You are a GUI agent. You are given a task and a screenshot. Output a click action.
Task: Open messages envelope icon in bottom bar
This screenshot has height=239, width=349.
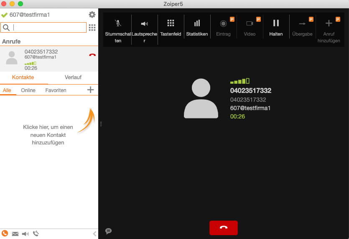(x=15, y=234)
